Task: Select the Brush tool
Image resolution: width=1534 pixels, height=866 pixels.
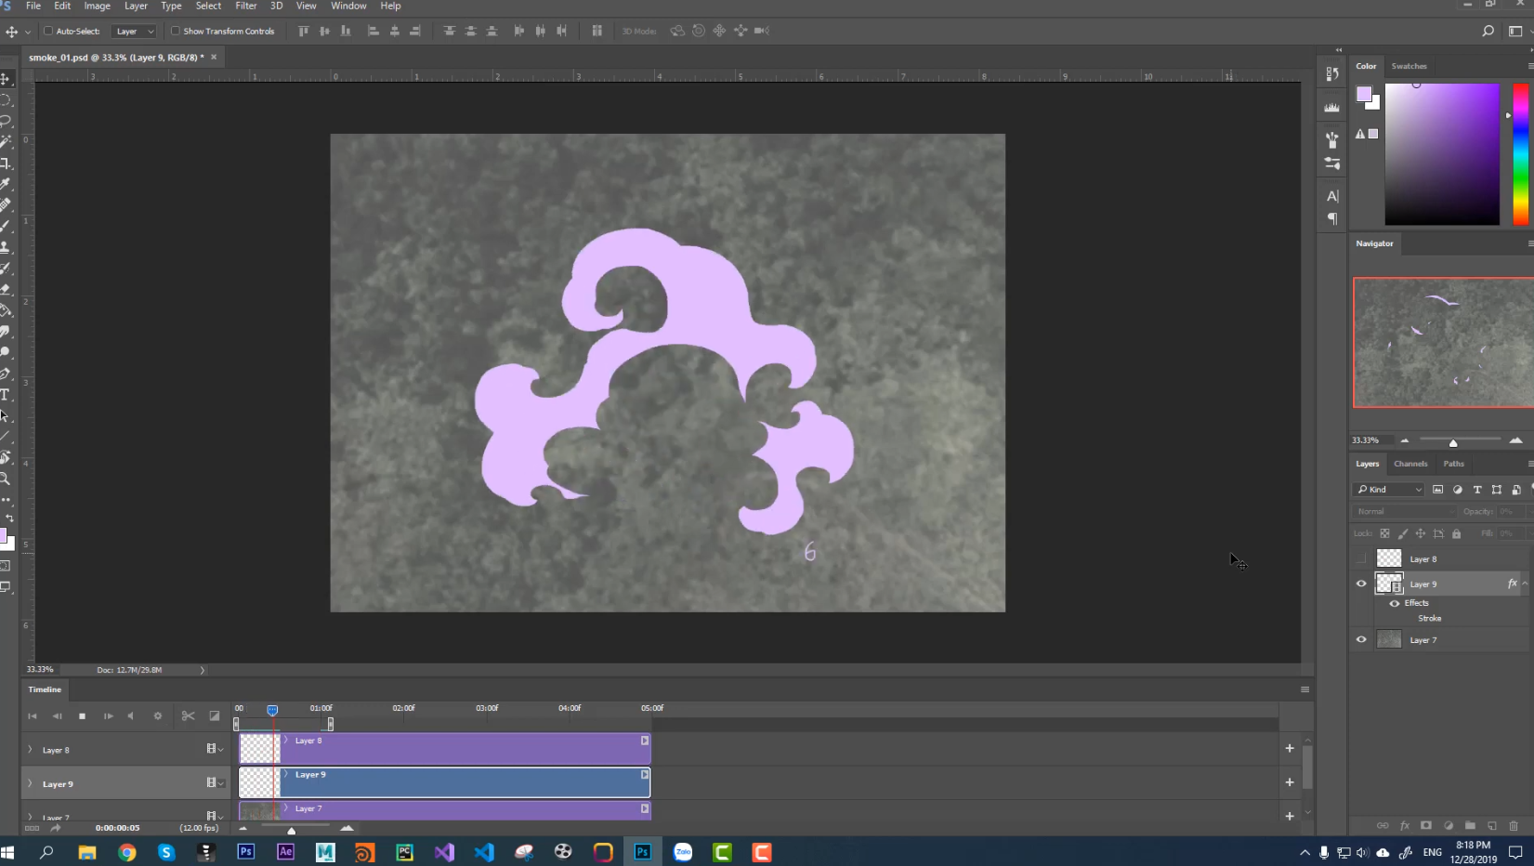Action: pos(6,226)
